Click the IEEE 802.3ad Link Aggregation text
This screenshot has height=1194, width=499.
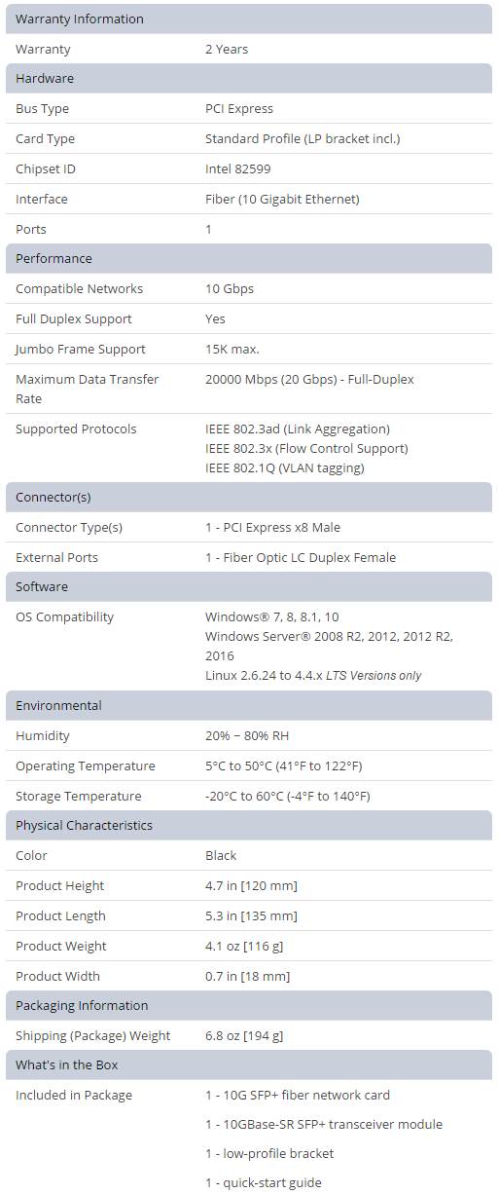coord(298,429)
